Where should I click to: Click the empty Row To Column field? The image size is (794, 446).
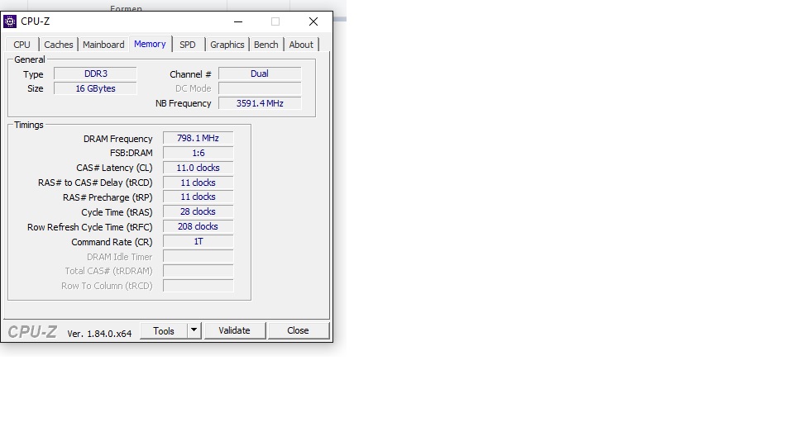coord(198,286)
